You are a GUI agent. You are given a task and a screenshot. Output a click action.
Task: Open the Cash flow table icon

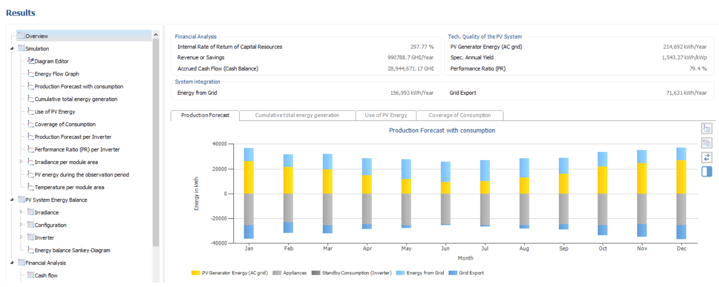pos(31,275)
